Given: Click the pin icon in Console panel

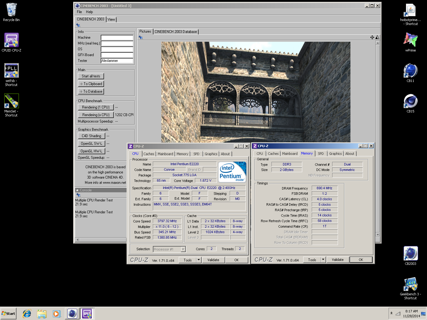Looking at the screenshot, I should click(78, 195).
